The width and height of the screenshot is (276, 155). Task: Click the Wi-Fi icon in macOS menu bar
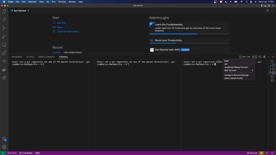pos(241,2)
